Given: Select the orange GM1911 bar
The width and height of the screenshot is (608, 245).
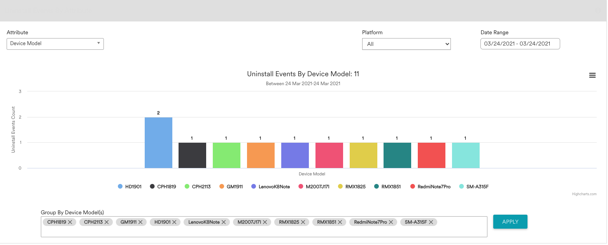Looking at the screenshot, I should click(261, 155).
